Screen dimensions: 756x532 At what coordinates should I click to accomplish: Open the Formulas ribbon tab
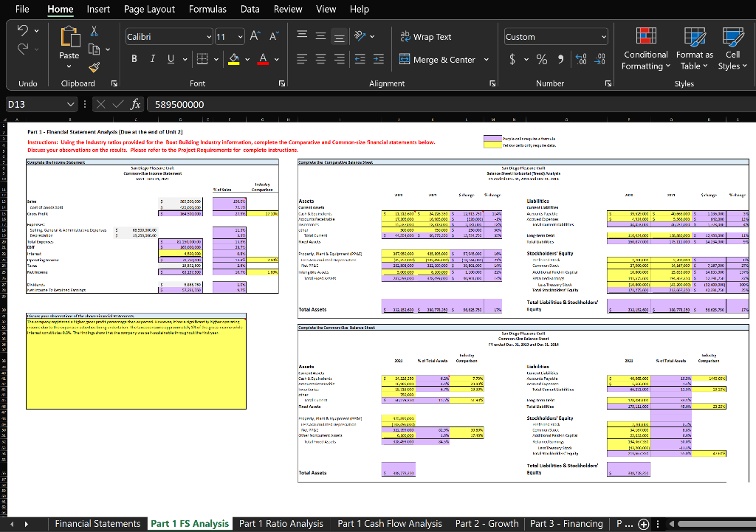point(207,9)
